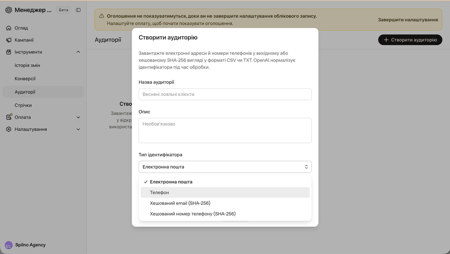Pick the checked Електронна пошта option

click(x=225, y=182)
